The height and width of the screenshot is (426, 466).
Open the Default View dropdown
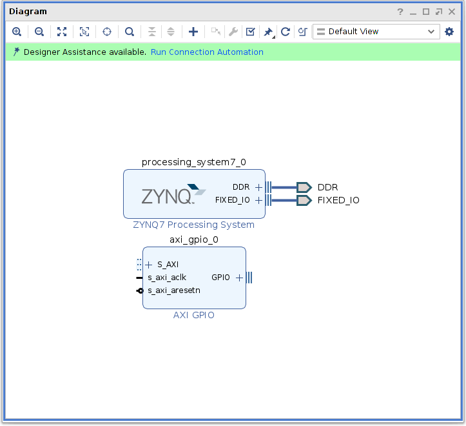[x=376, y=32]
